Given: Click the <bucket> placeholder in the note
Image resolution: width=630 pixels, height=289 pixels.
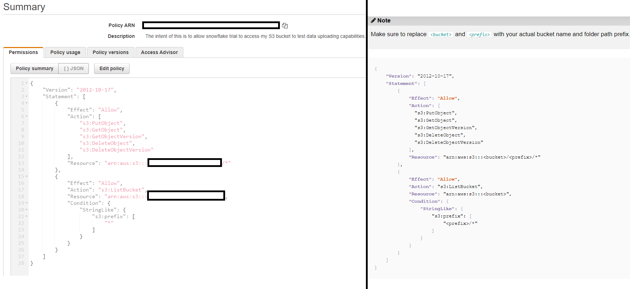Looking at the screenshot, I should pyautogui.click(x=441, y=34).
